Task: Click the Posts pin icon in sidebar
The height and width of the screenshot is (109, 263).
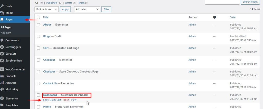Action: pos(2,6)
